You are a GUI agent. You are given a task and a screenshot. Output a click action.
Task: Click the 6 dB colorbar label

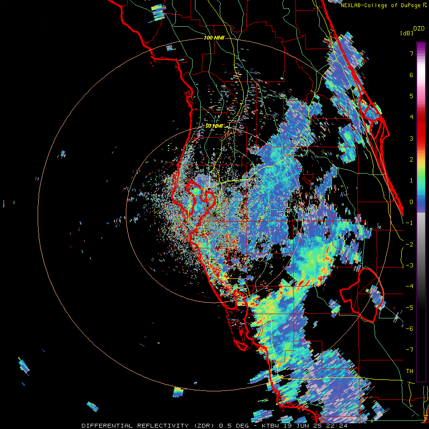(411, 75)
